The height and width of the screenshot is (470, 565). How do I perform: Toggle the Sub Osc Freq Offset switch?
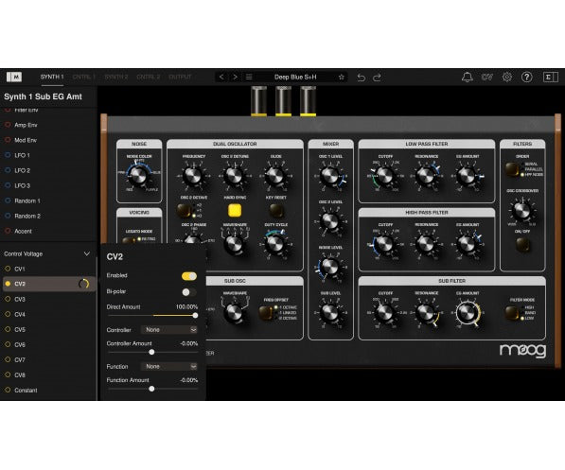(266, 313)
